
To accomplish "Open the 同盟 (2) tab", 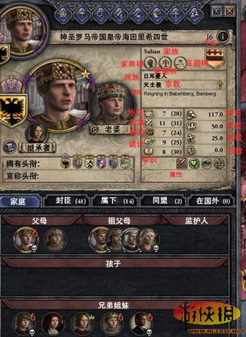I will point(164,201).
